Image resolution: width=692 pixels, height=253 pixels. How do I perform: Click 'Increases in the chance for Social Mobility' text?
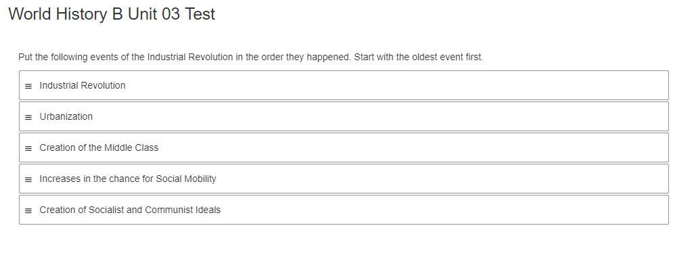click(128, 179)
